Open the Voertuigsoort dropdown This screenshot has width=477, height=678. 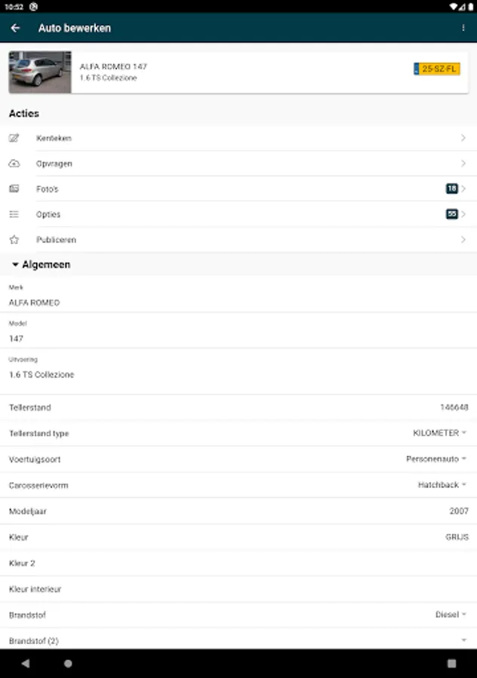pyautogui.click(x=436, y=459)
